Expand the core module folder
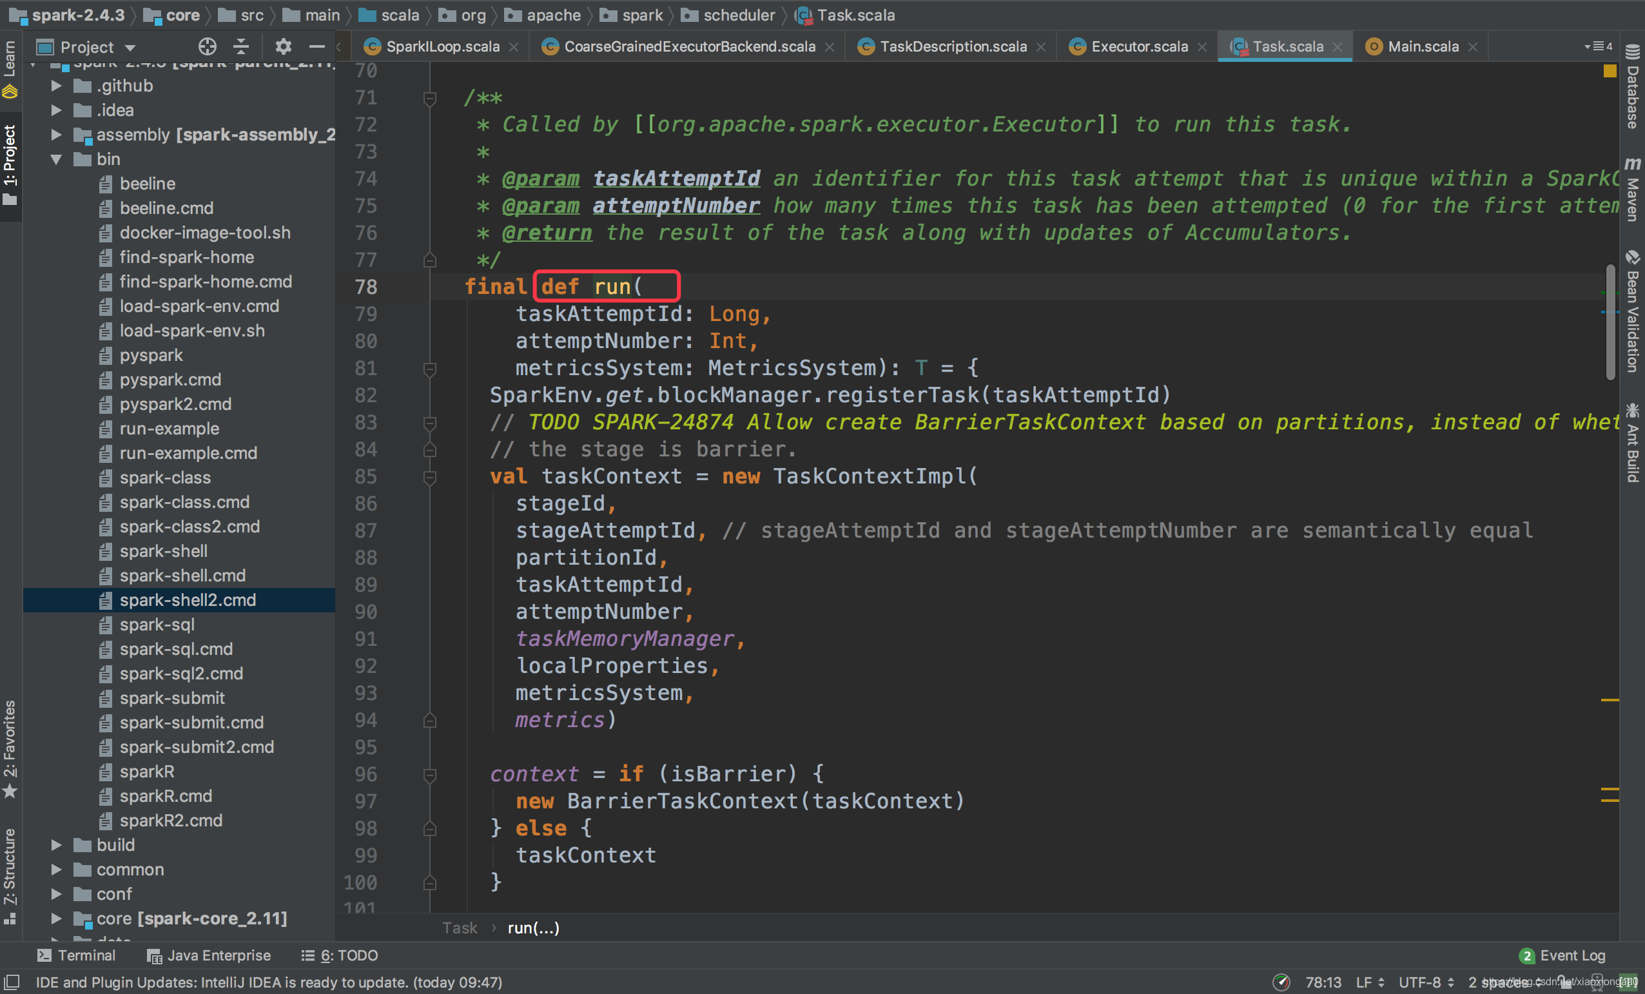The height and width of the screenshot is (994, 1645). pos(57,919)
